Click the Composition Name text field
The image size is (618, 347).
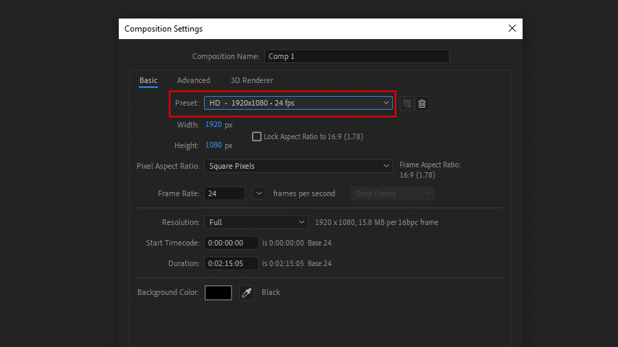tap(356, 56)
